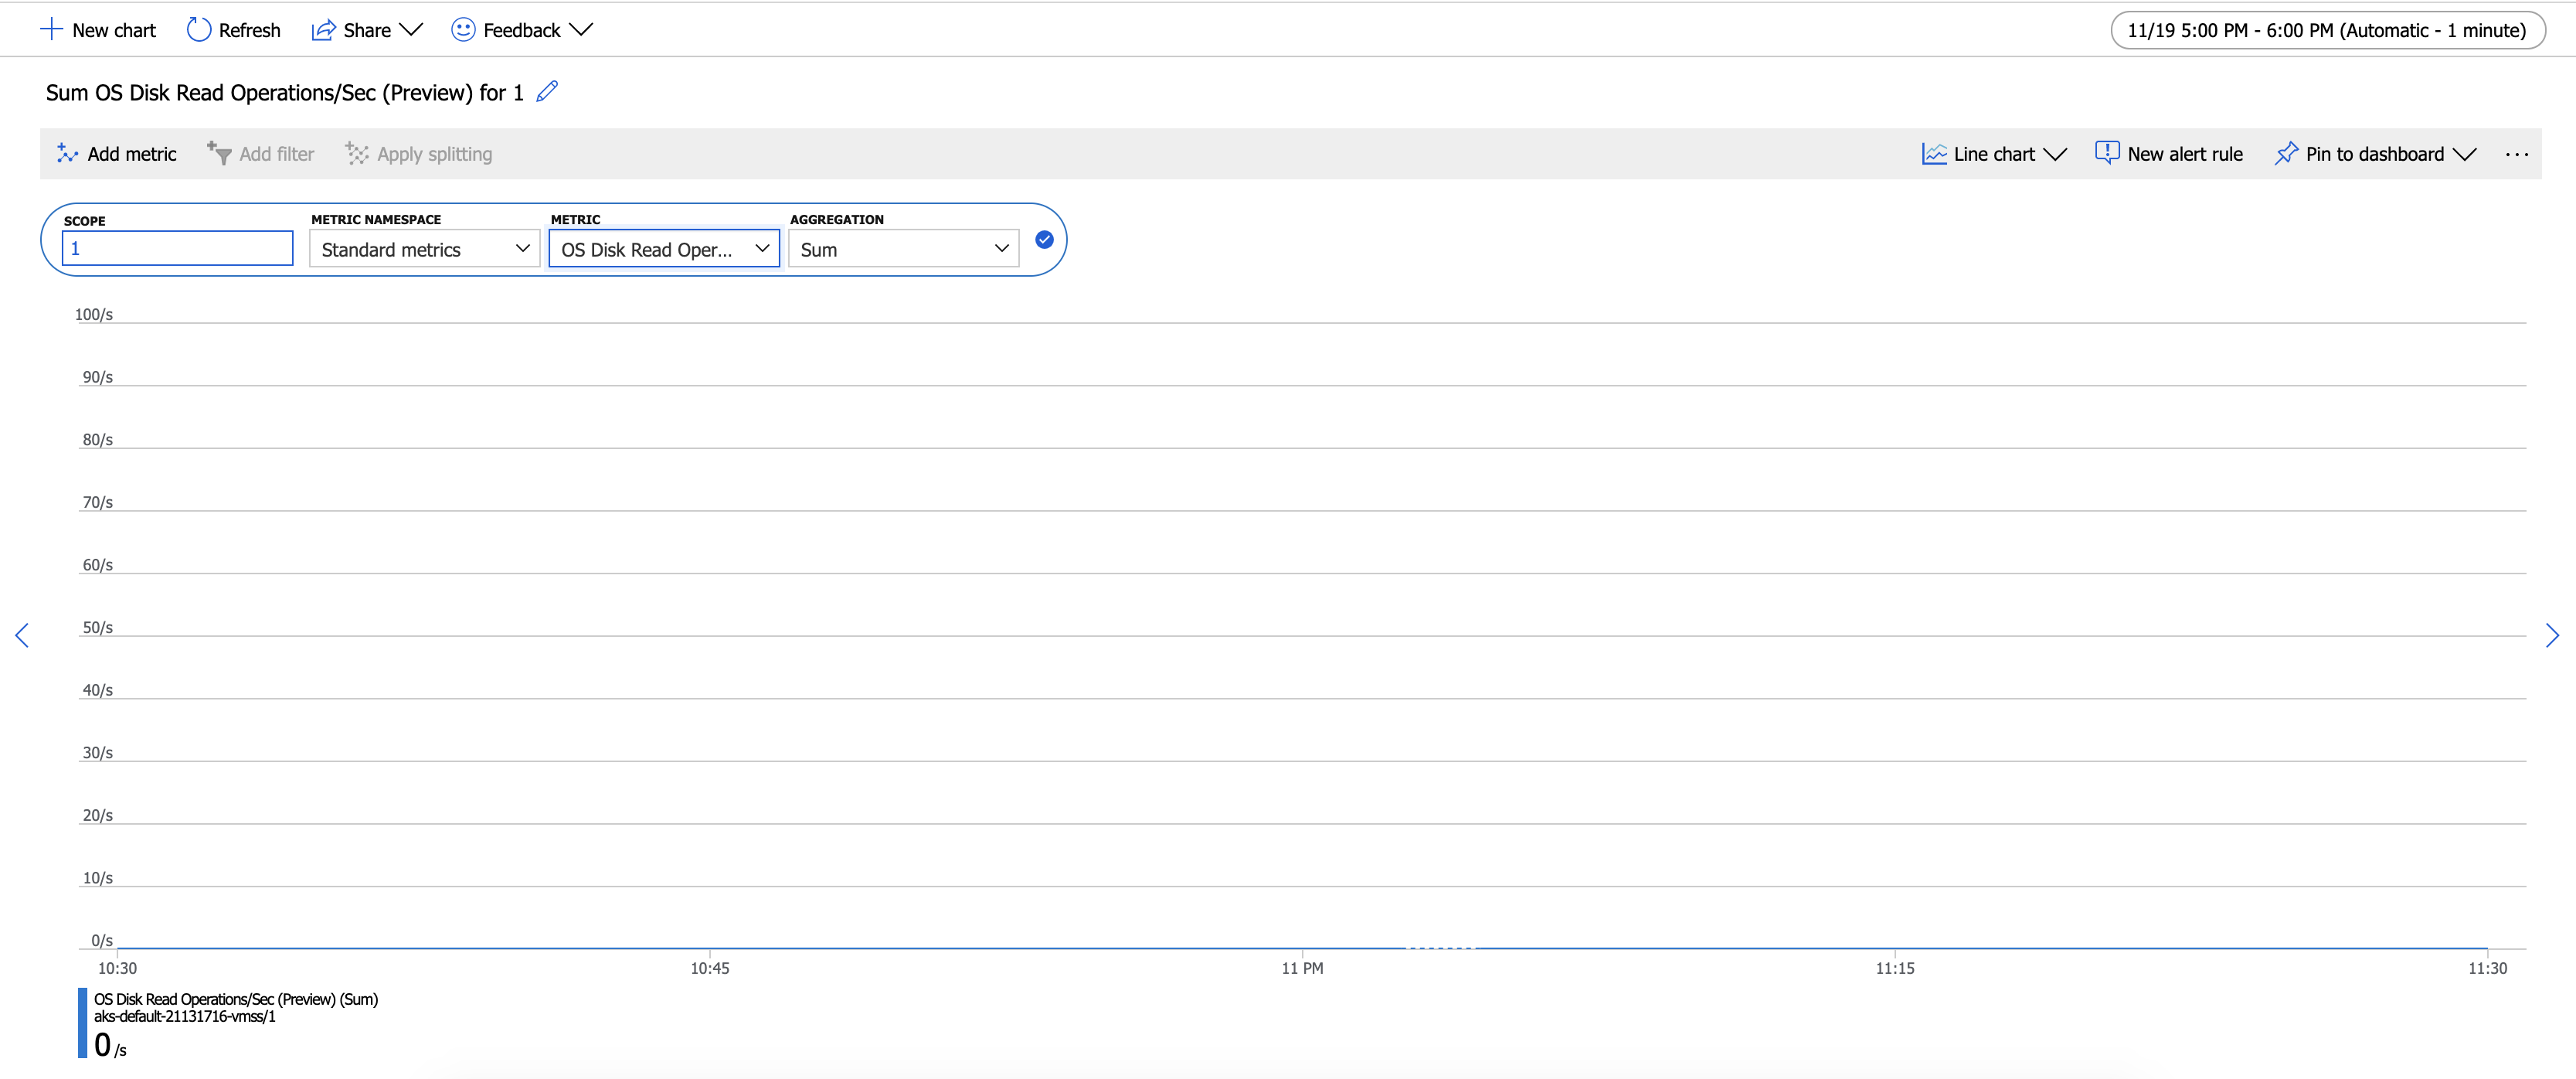Image resolution: width=2576 pixels, height=1079 pixels.
Task: Click the New alert rule icon
Action: 2106,153
